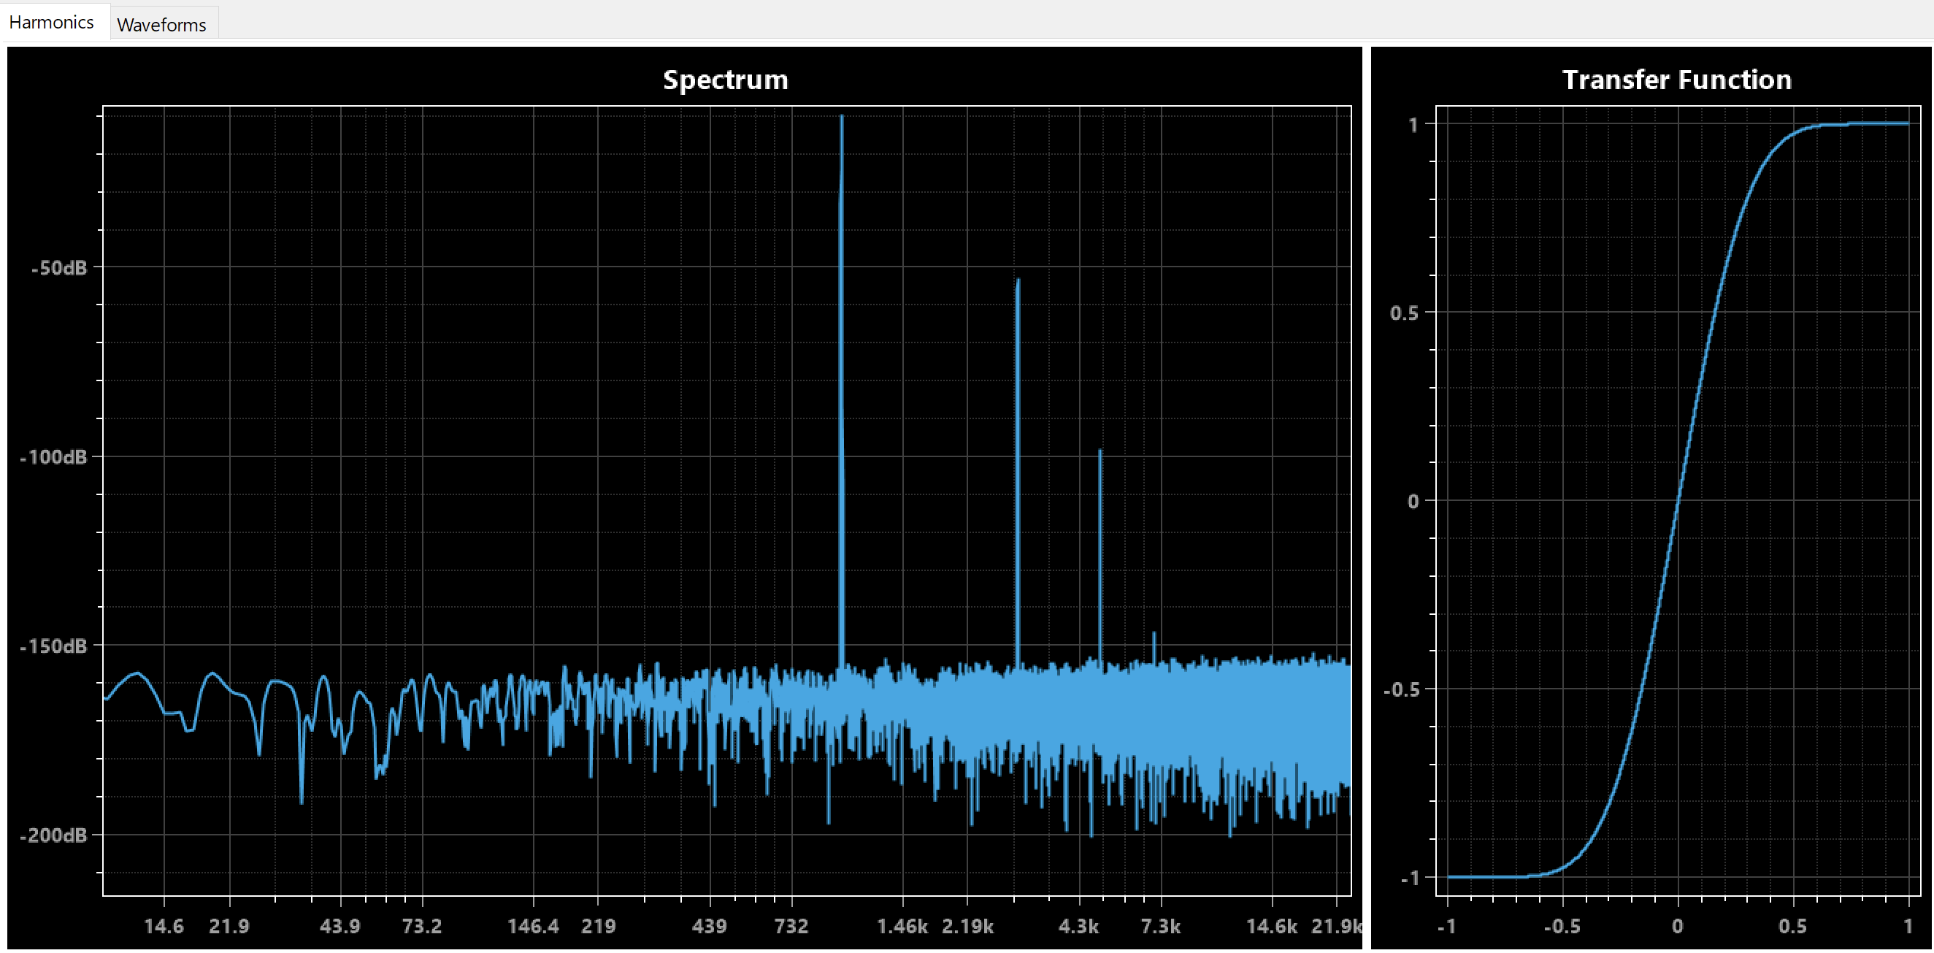Click the 7.3k frequency label
1934x953 pixels.
(x=1161, y=926)
